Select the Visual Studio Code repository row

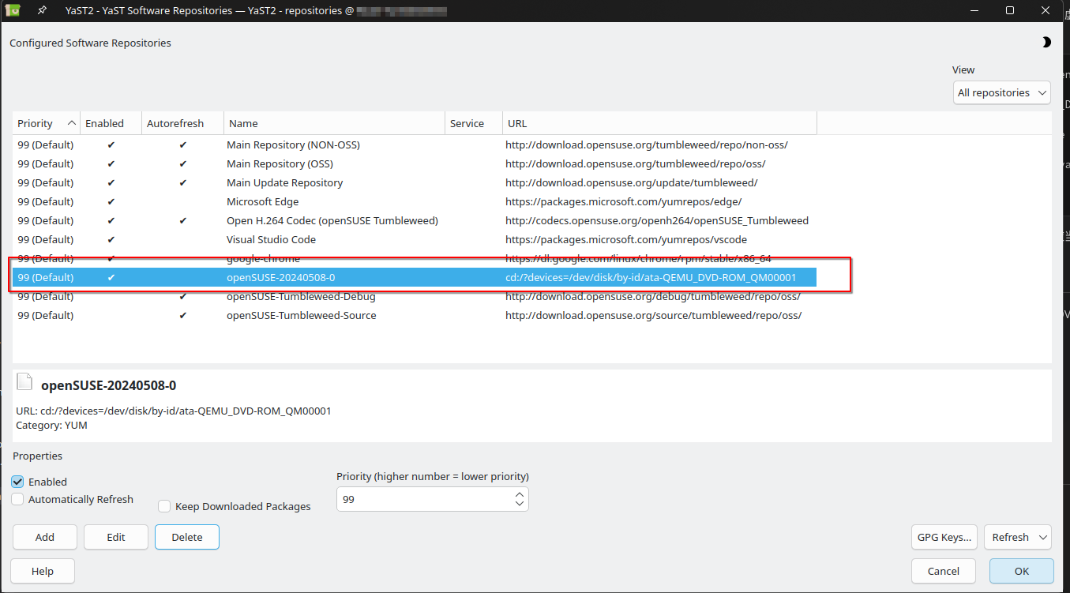click(271, 239)
